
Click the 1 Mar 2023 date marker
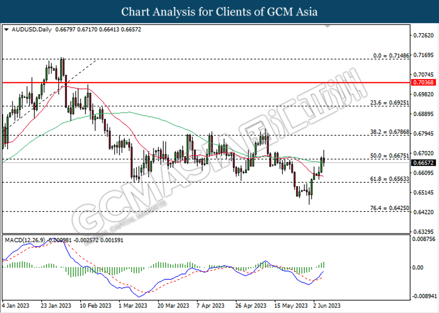(x=133, y=306)
